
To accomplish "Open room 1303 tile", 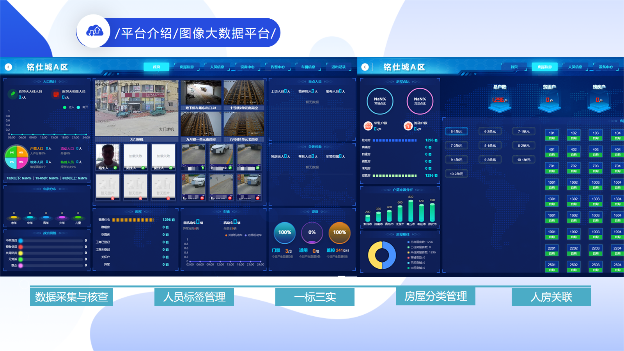I will pyautogui.click(x=596, y=201).
